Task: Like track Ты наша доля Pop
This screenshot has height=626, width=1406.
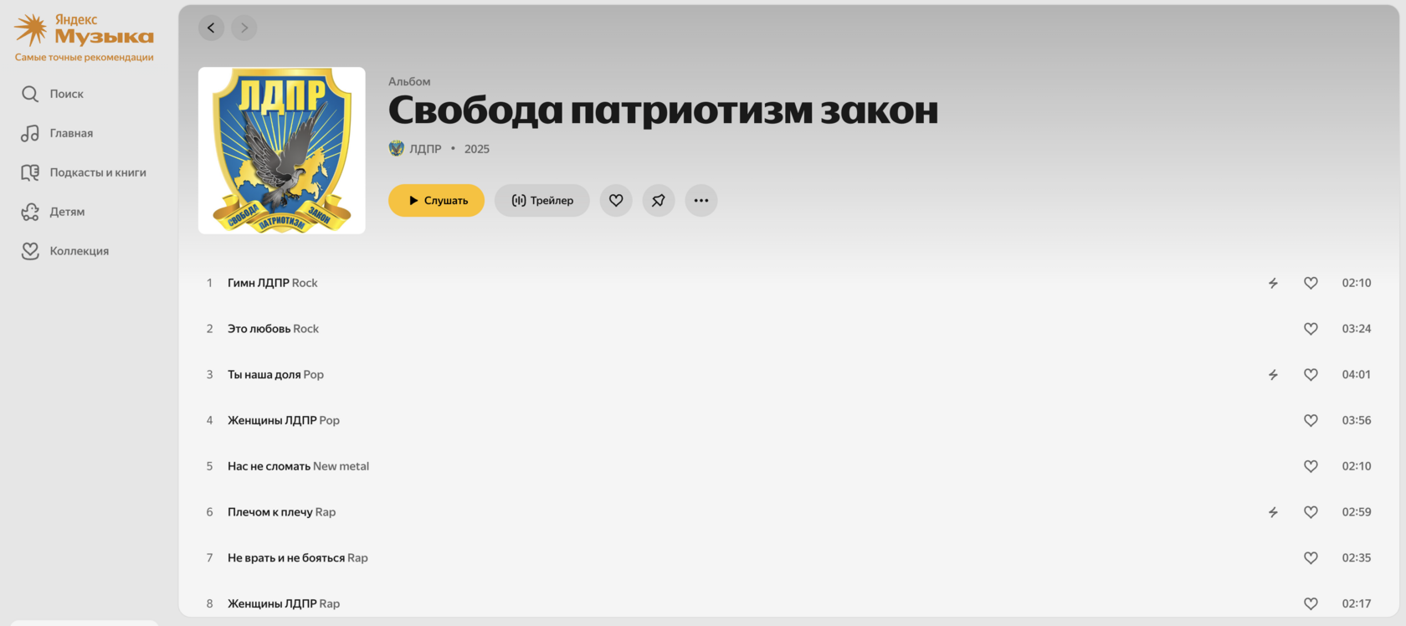Action: point(1311,375)
